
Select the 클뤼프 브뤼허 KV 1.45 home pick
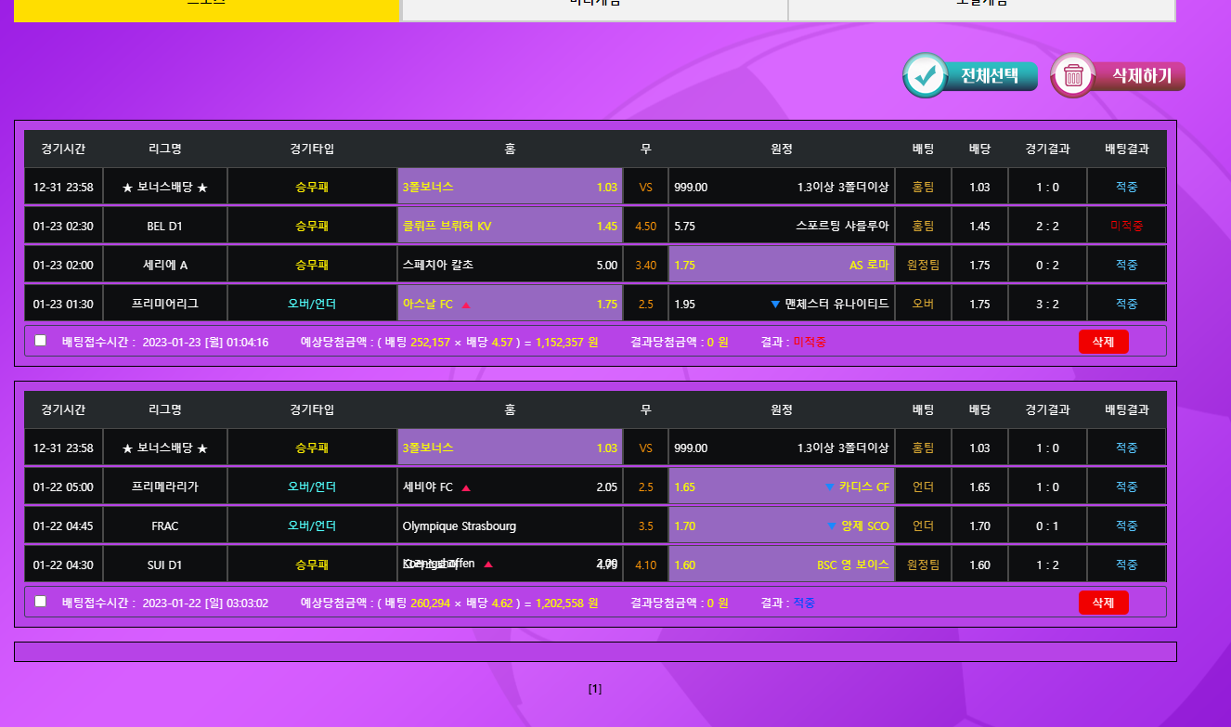coord(510,227)
